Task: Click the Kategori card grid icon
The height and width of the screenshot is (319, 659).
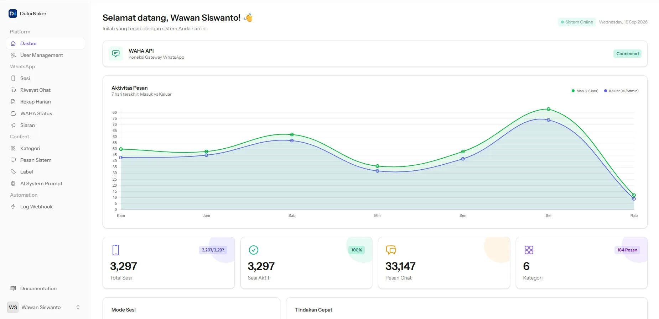Action: 529,250
